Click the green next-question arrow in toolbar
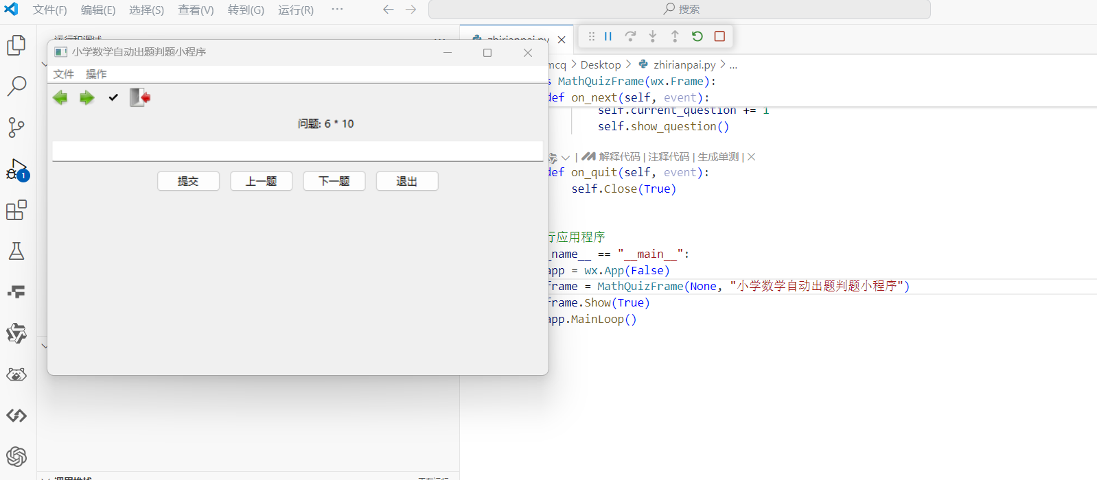 click(x=86, y=98)
